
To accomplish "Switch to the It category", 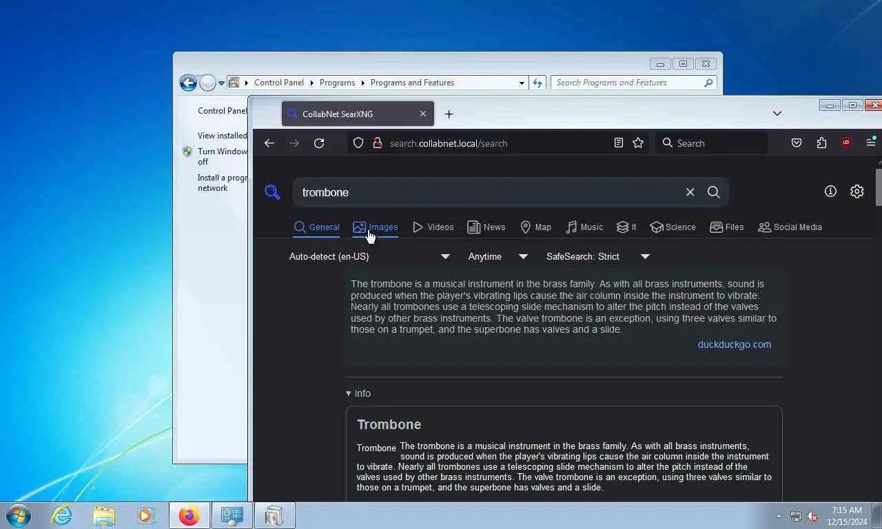I will 626,227.
